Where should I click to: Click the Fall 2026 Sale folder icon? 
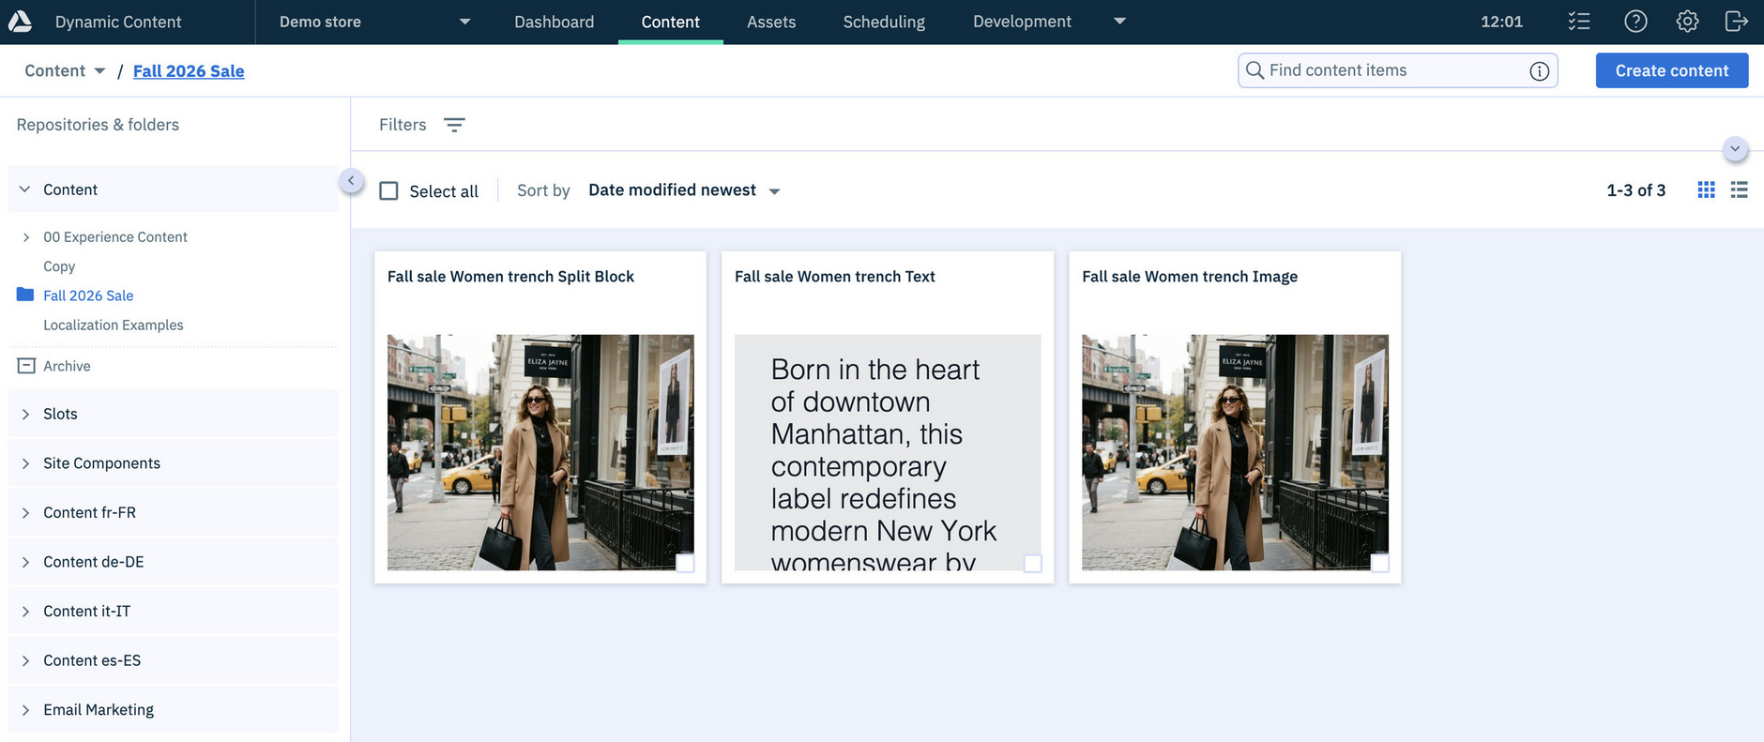point(25,295)
